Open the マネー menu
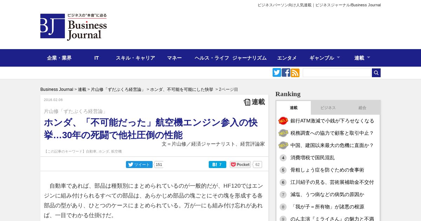Viewport: 421px width, 221px height. [174, 58]
